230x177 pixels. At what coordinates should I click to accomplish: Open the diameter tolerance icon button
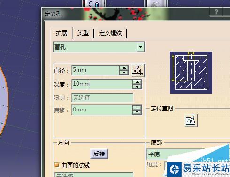[138, 70]
